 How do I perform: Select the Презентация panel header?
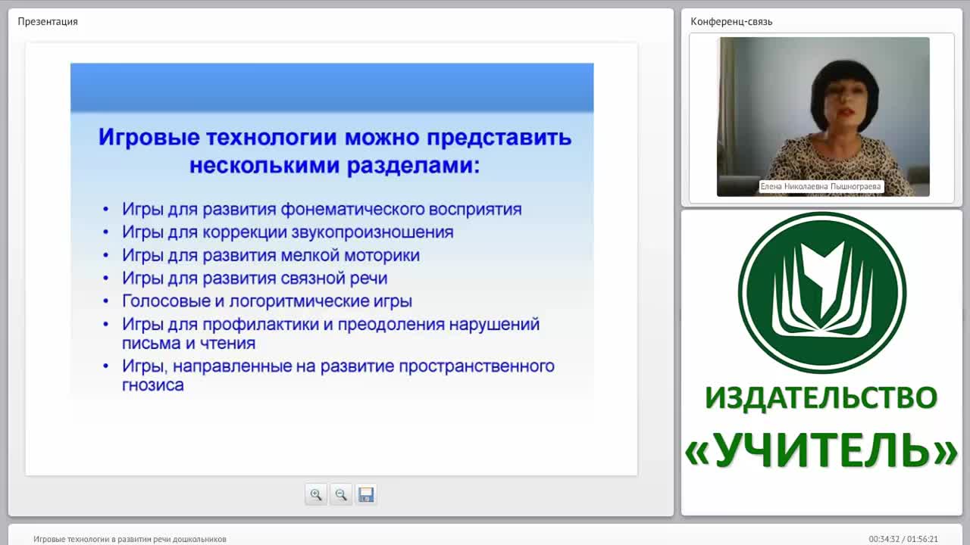[x=48, y=21]
